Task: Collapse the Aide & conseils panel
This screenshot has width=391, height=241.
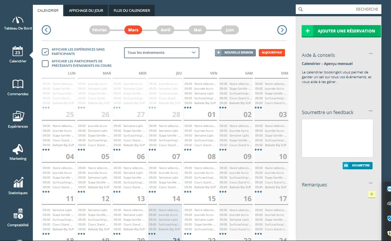Action: pyautogui.click(x=371, y=54)
